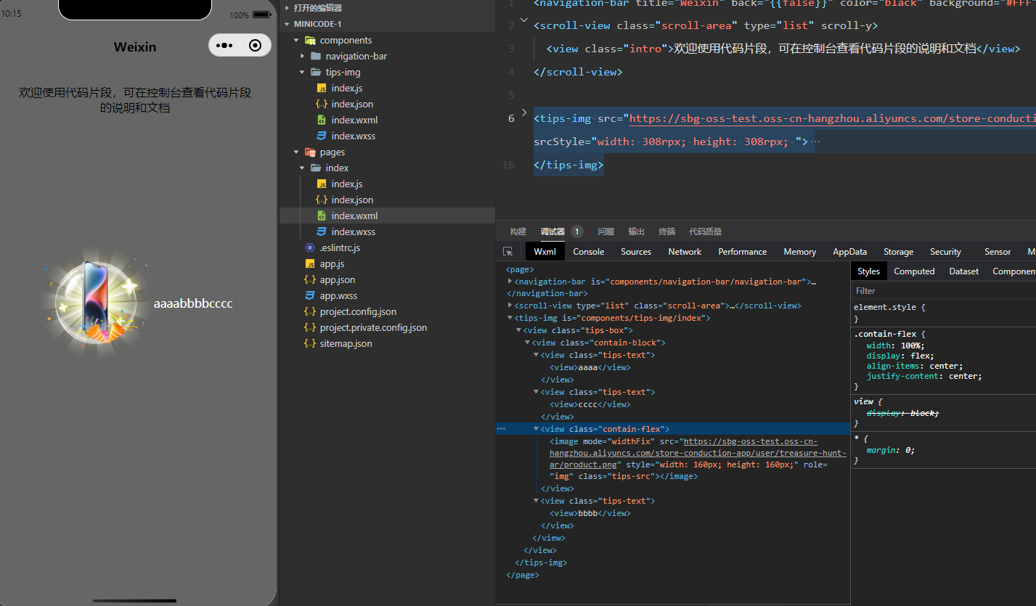
Task: Tap the product image in the simulator
Action: tap(97, 303)
